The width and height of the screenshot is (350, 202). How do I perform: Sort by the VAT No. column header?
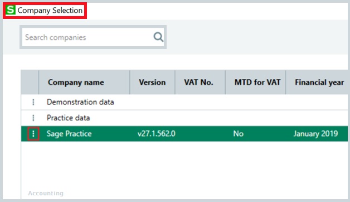(200, 82)
